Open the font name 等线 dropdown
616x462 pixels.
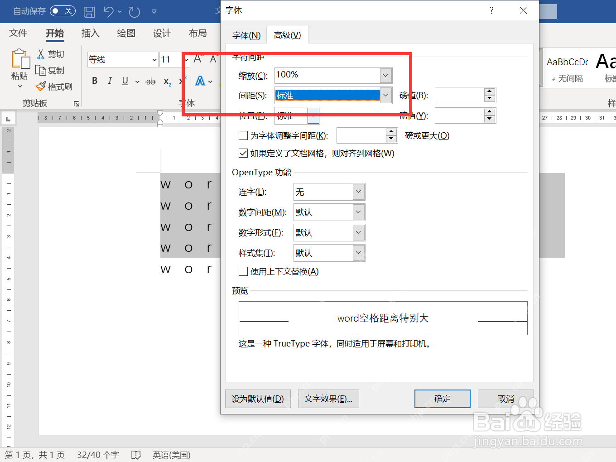click(154, 60)
